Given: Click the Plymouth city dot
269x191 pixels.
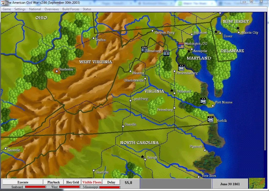Looking at the screenshot, I should [x=205, y=150].
